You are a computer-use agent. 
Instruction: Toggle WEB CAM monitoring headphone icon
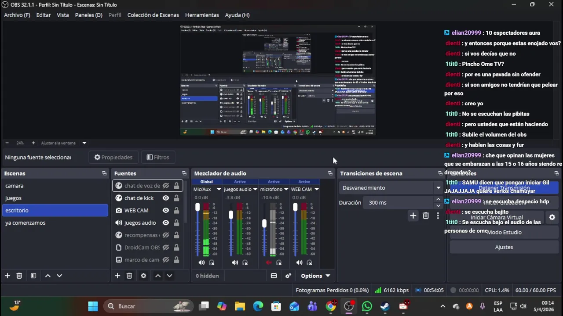(309, 262)
